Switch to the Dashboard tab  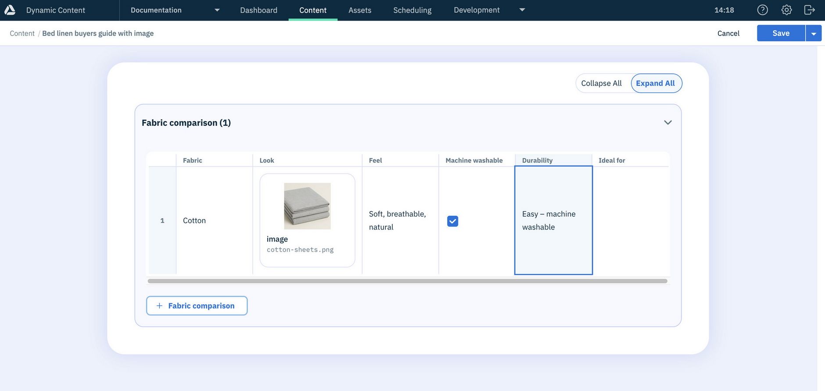point(258,10)
